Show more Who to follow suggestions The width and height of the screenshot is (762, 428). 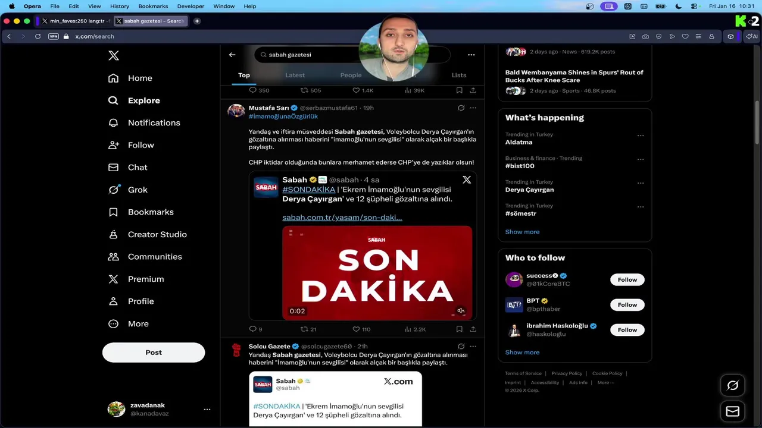(x=522, y=352)
